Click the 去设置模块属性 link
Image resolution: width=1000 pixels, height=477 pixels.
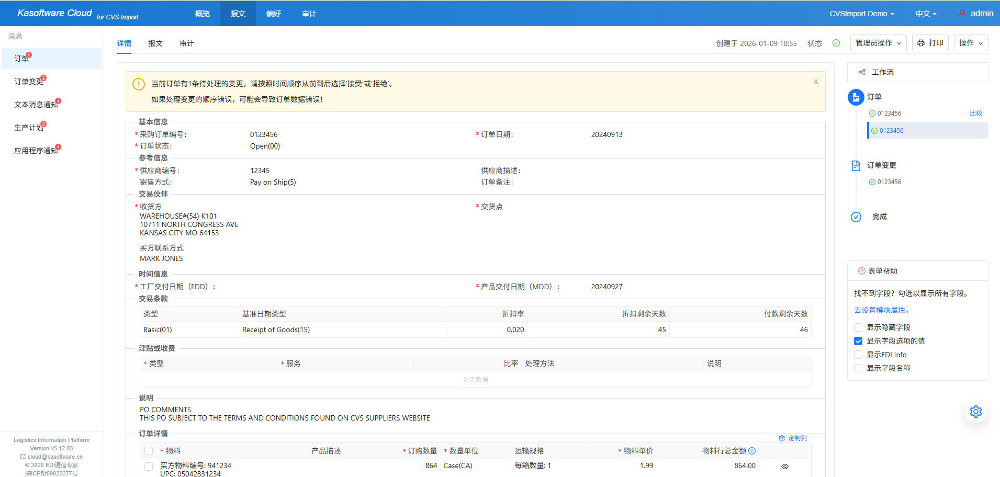[x=882, y=310]
